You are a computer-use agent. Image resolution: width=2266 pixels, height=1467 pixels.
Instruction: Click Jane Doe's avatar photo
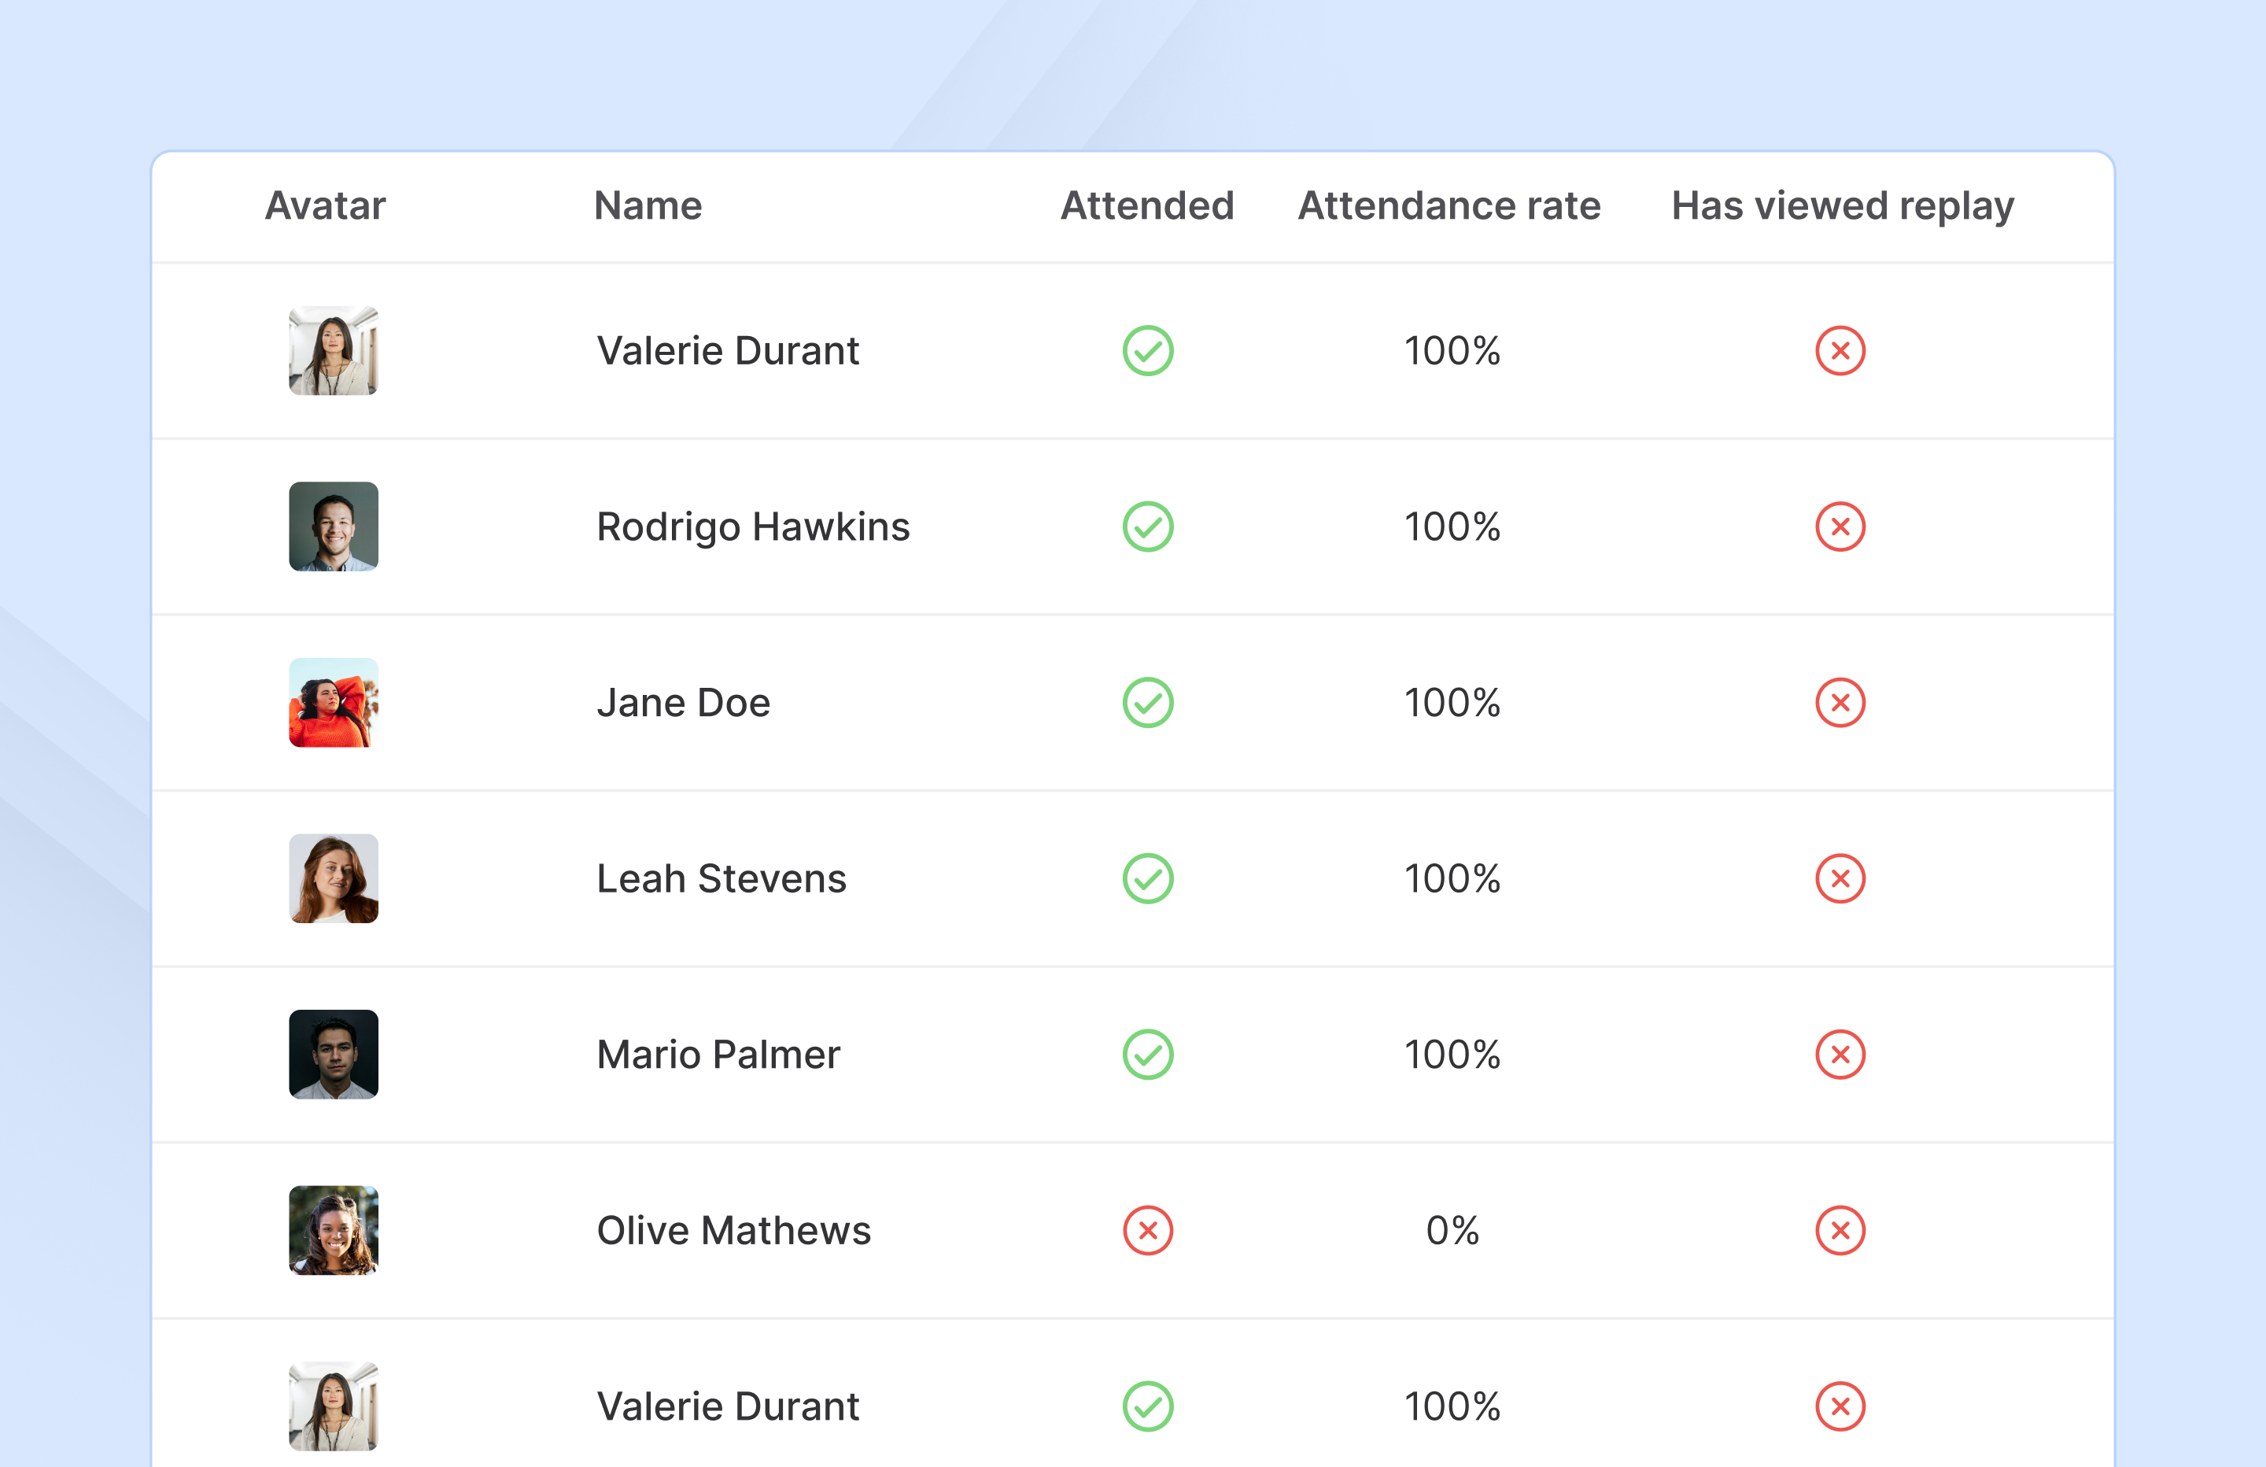click(334, 702)
